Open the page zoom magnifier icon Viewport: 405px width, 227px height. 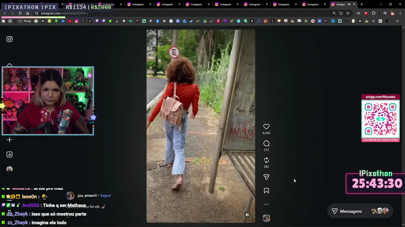tap(334, 13)
